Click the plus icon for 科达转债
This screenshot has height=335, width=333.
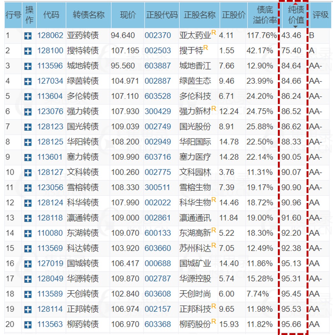point(28,249)
